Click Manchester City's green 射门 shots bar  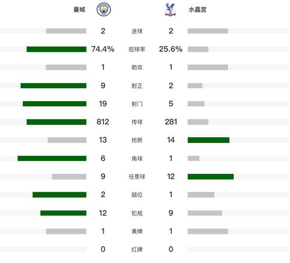coord(54,104)
